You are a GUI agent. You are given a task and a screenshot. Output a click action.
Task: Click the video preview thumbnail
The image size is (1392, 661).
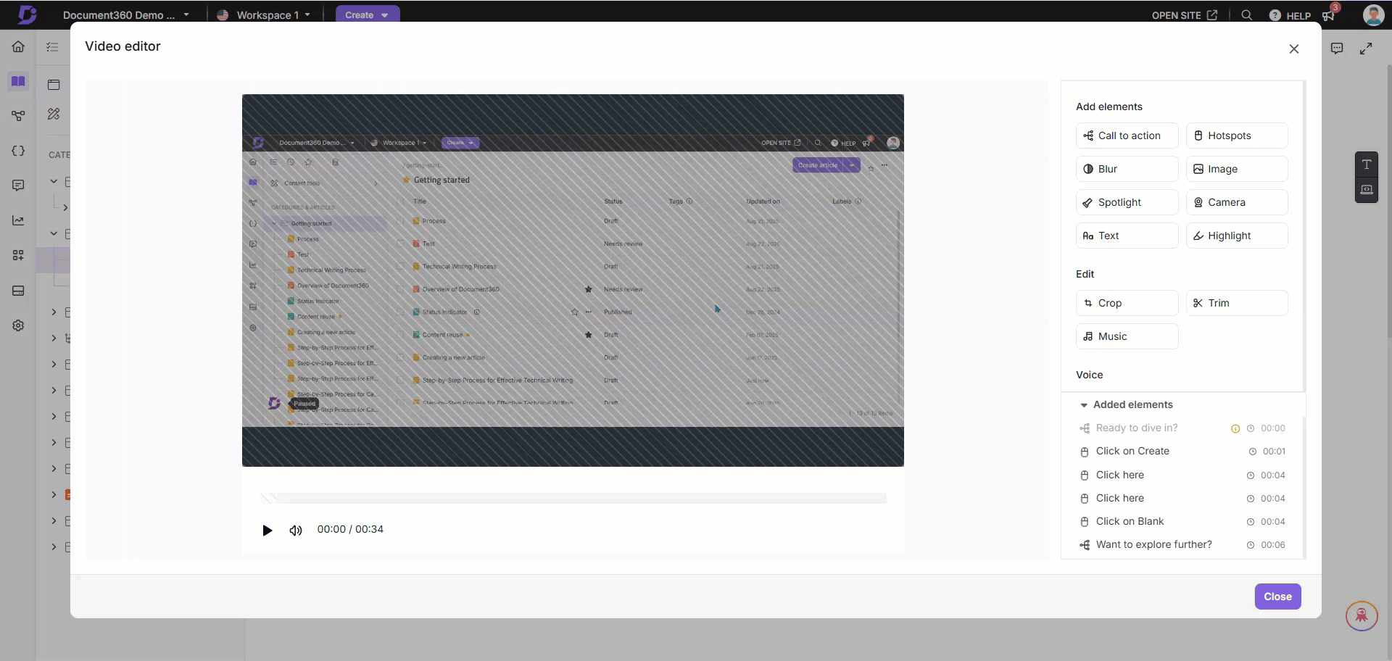[573, 280]
